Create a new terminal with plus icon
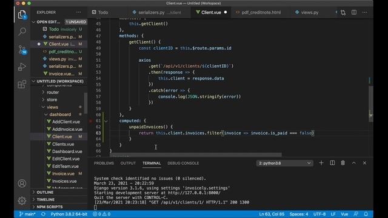The image size is (388, 218). tap(321, 163)
